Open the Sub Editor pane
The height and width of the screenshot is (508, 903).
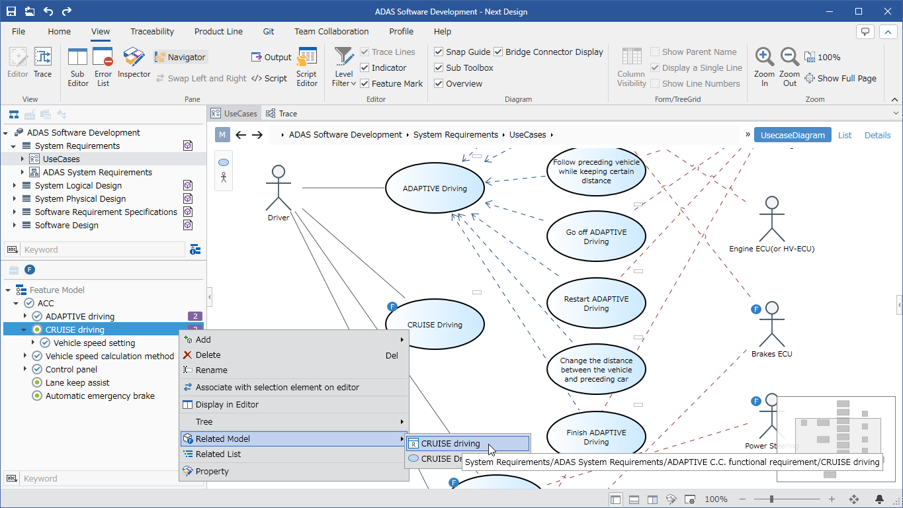(x=78, y=67)
